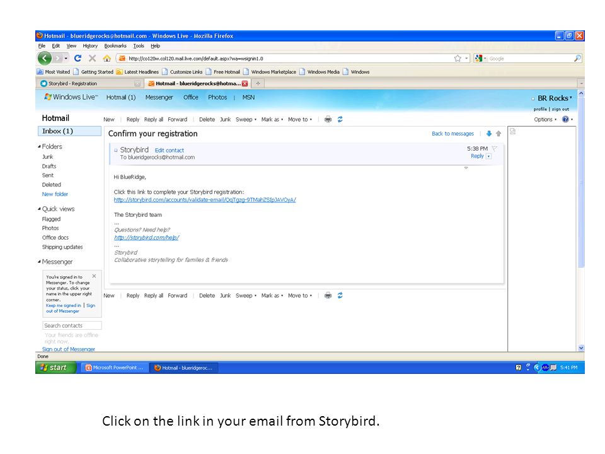Image resolution: width=605 pixels, height=454 pixels.
Task: Open the Options dropdown
Action: [545, 119]
